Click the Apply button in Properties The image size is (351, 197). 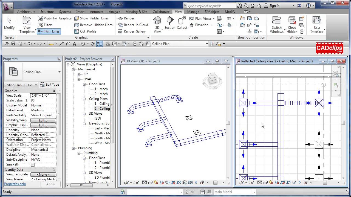50,184
